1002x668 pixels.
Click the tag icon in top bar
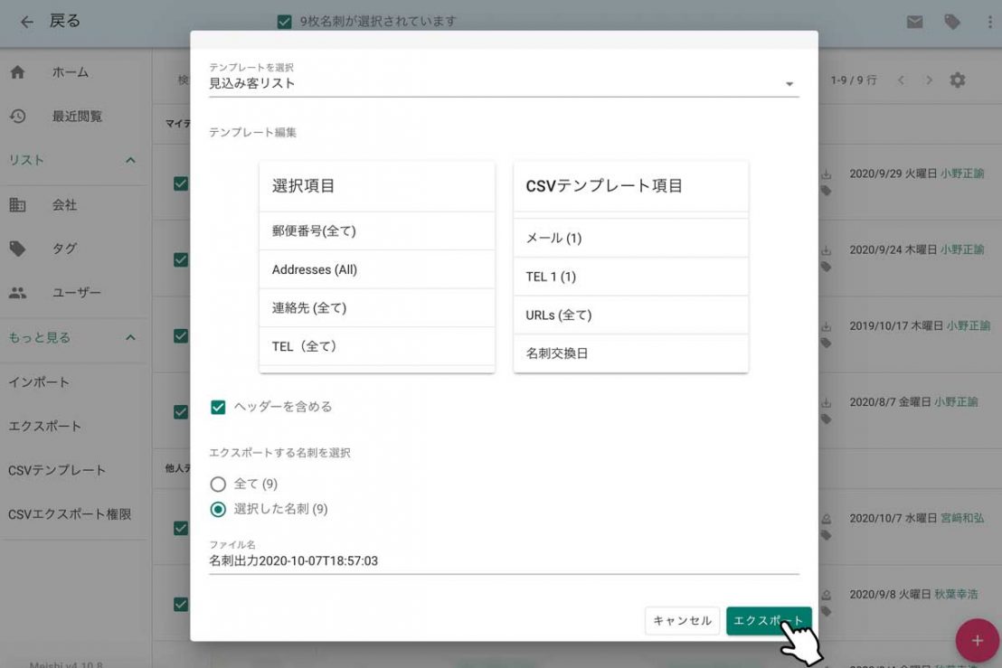click(x=952, y=22)
